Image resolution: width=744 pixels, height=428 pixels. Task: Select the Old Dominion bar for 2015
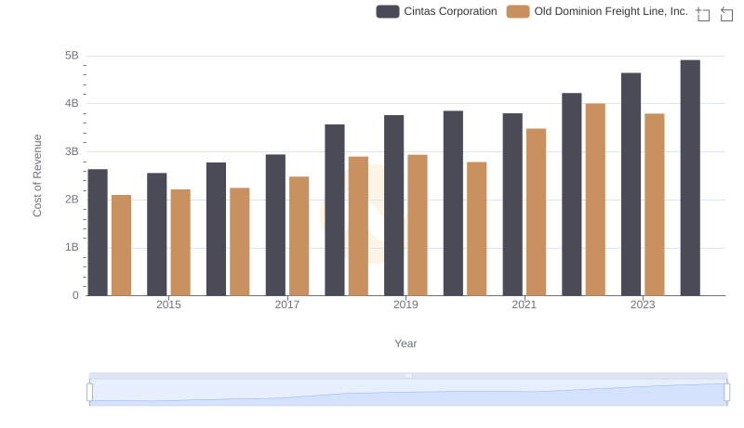tap(180, 243)
